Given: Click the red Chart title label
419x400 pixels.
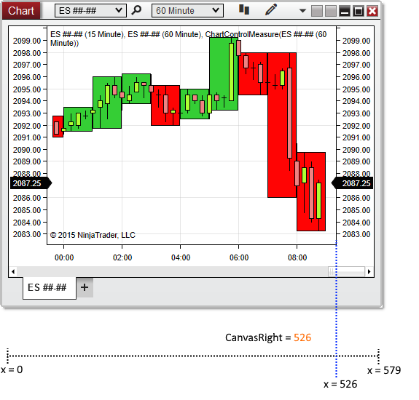Looking at the screenshot, I should (x=21, y=11).
